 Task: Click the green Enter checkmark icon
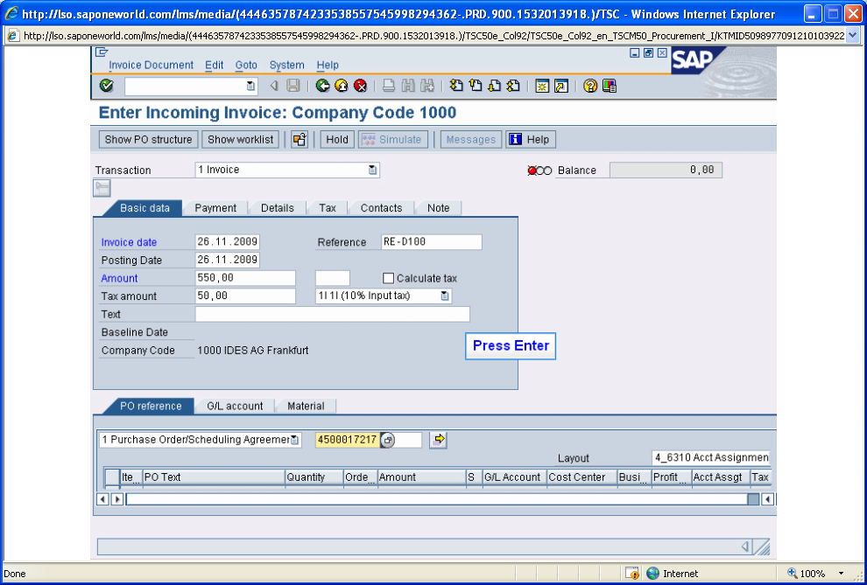point(106,86)
